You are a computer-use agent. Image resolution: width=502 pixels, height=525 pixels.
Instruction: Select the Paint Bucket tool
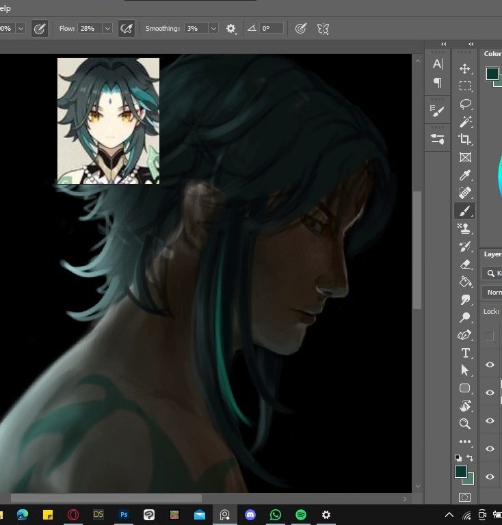coord(466,282)
